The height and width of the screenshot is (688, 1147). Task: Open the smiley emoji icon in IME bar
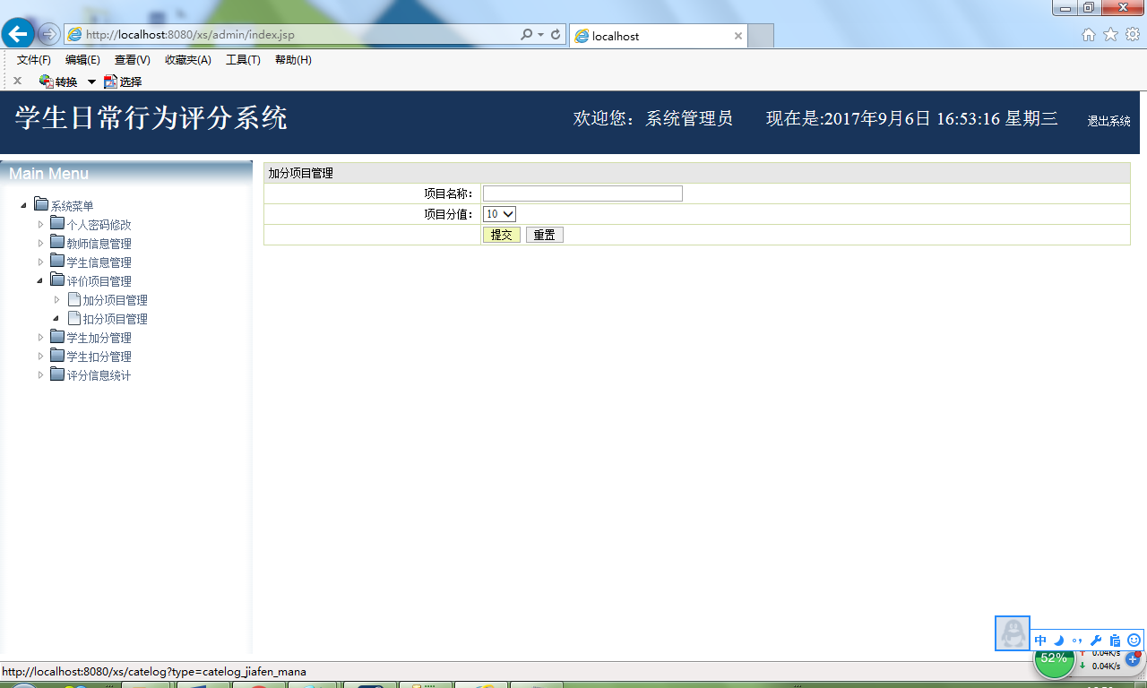1134,641
